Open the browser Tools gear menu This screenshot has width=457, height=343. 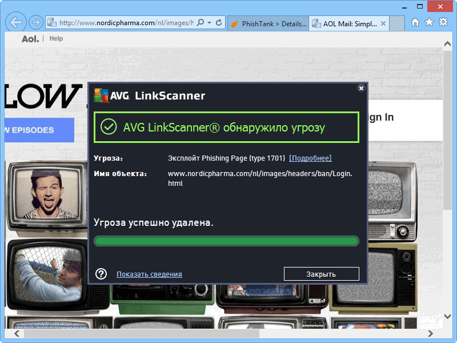[443, 22]
